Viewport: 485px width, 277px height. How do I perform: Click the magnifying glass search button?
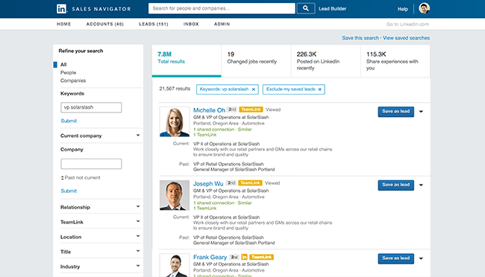coord(306,8)
